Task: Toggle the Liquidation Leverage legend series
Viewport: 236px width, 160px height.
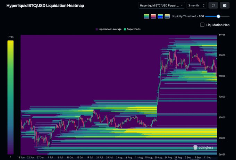Action: (x=109, y=29)
